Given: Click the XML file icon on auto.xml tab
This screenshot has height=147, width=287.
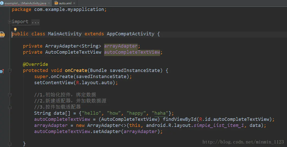Looking at the screenshot, I should [x=56, y=3].
